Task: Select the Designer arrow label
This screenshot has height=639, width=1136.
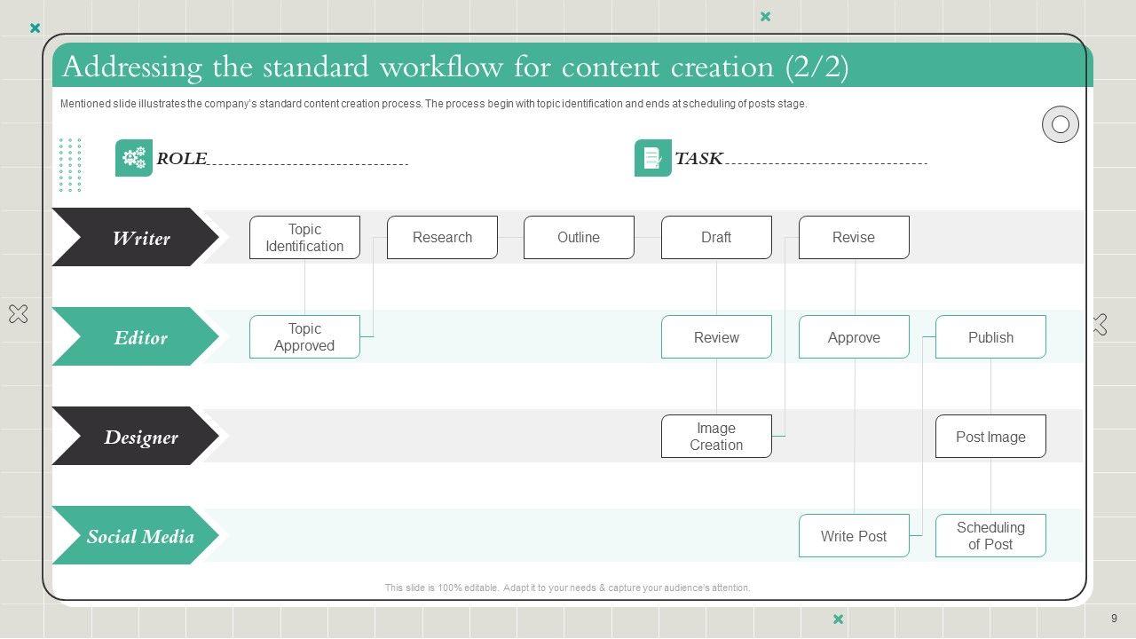Action: click(136, 437)
